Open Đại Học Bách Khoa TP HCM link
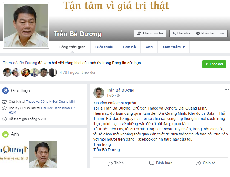 (x=42, y=110)
